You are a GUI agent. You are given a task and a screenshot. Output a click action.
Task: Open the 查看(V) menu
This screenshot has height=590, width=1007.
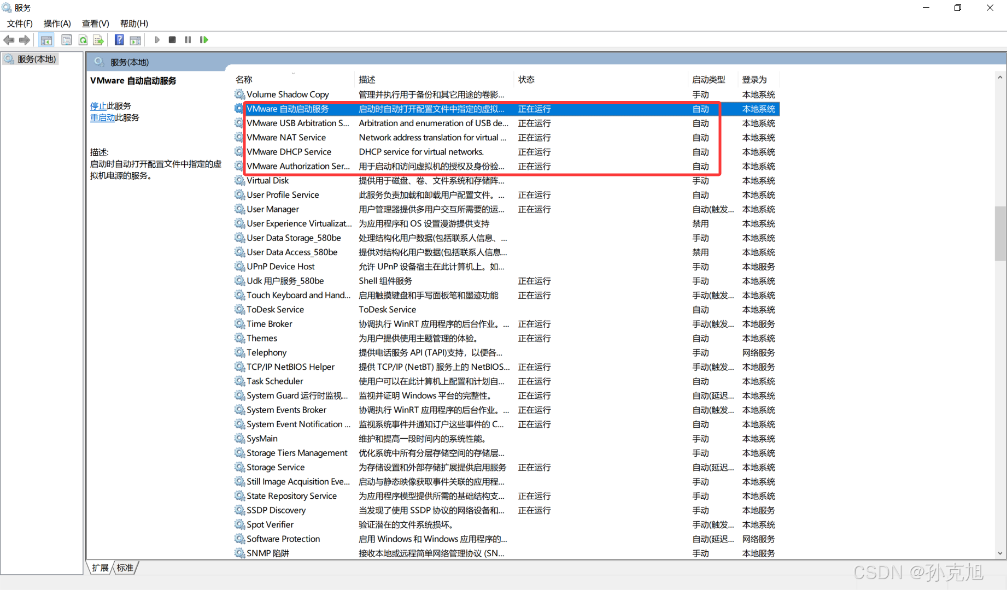96,23
